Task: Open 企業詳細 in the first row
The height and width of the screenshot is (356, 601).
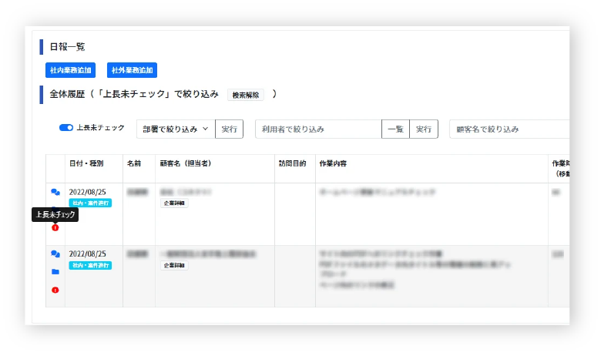Action: pyautogui.click(x=174, y=203)
